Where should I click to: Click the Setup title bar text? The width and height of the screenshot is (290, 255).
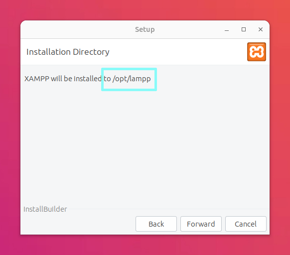point(145,29)
